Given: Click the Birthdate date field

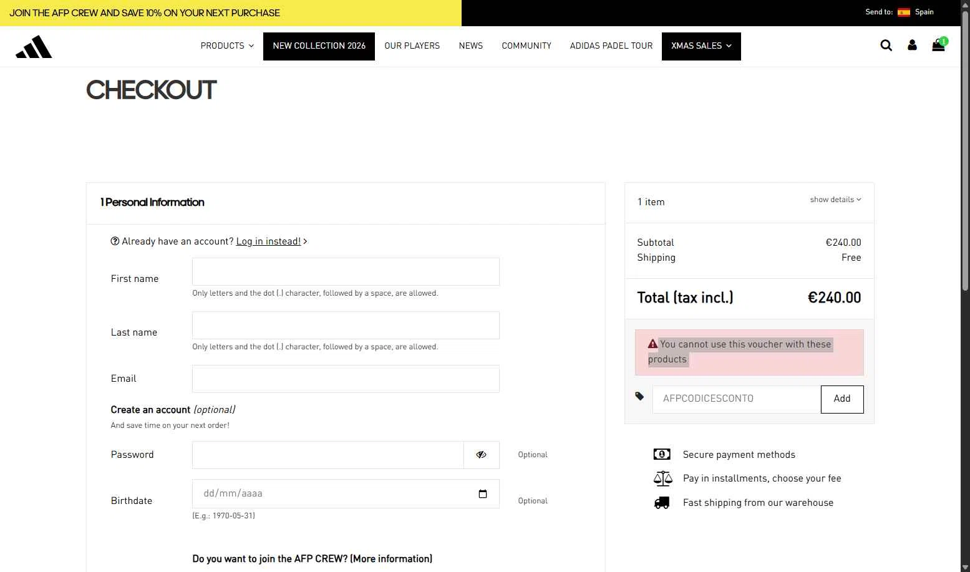Looking at the screenshot, I should click(346, 493).
